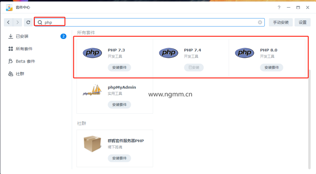Minimize the Package Center window

(289, 7)
